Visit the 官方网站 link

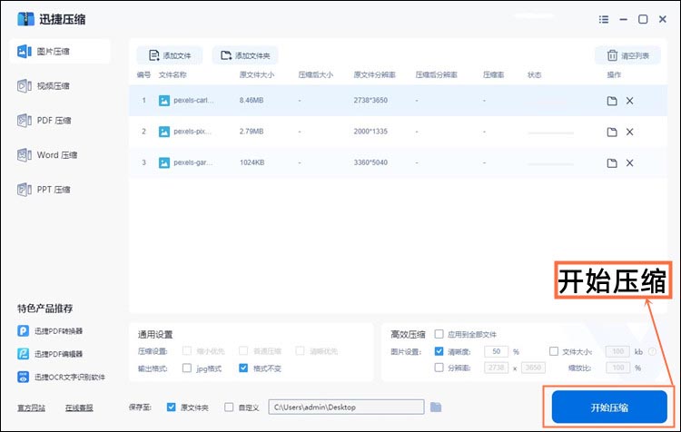point(31,407)
